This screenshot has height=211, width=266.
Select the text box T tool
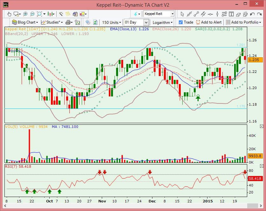pyautogui.click(x=231, y=14)
